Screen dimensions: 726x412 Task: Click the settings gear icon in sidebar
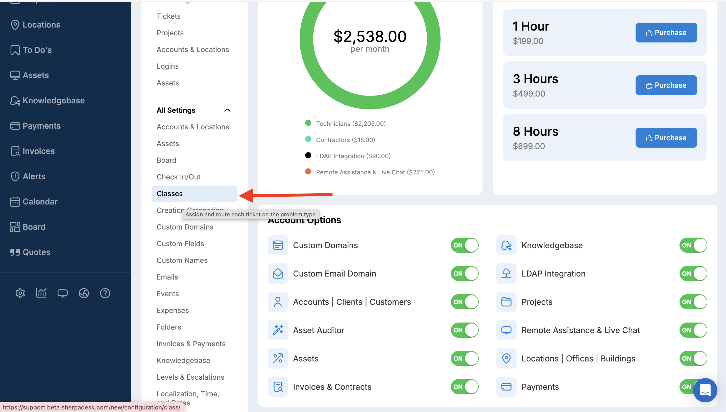20,293
